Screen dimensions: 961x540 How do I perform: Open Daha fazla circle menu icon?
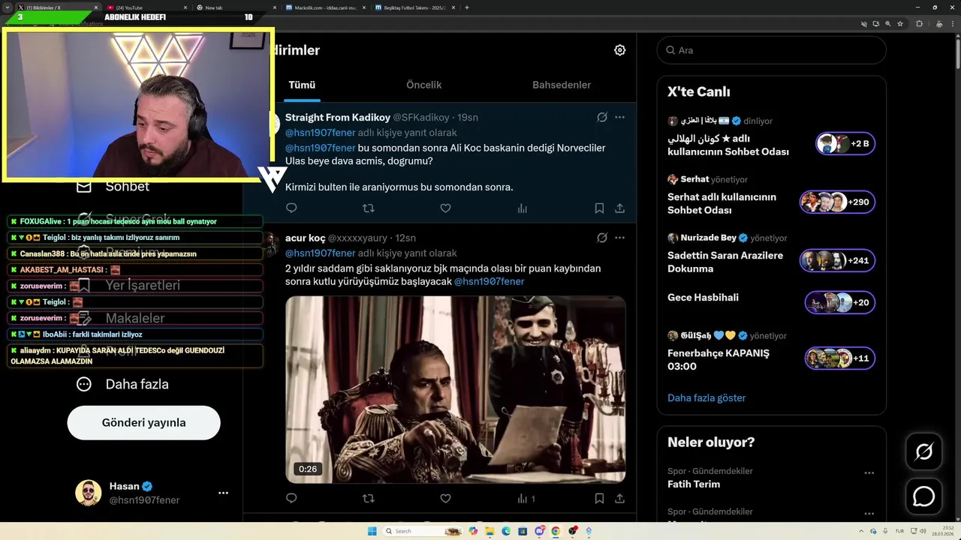click(84, 384)
